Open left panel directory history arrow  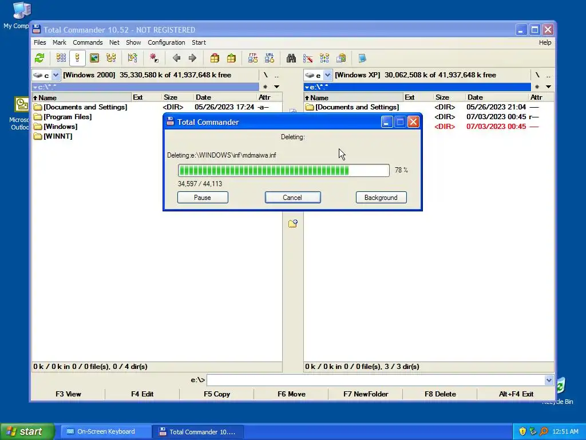[x=276, y=87]
